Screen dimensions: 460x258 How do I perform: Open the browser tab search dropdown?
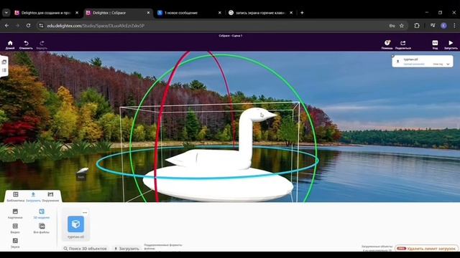pos(6,13)
